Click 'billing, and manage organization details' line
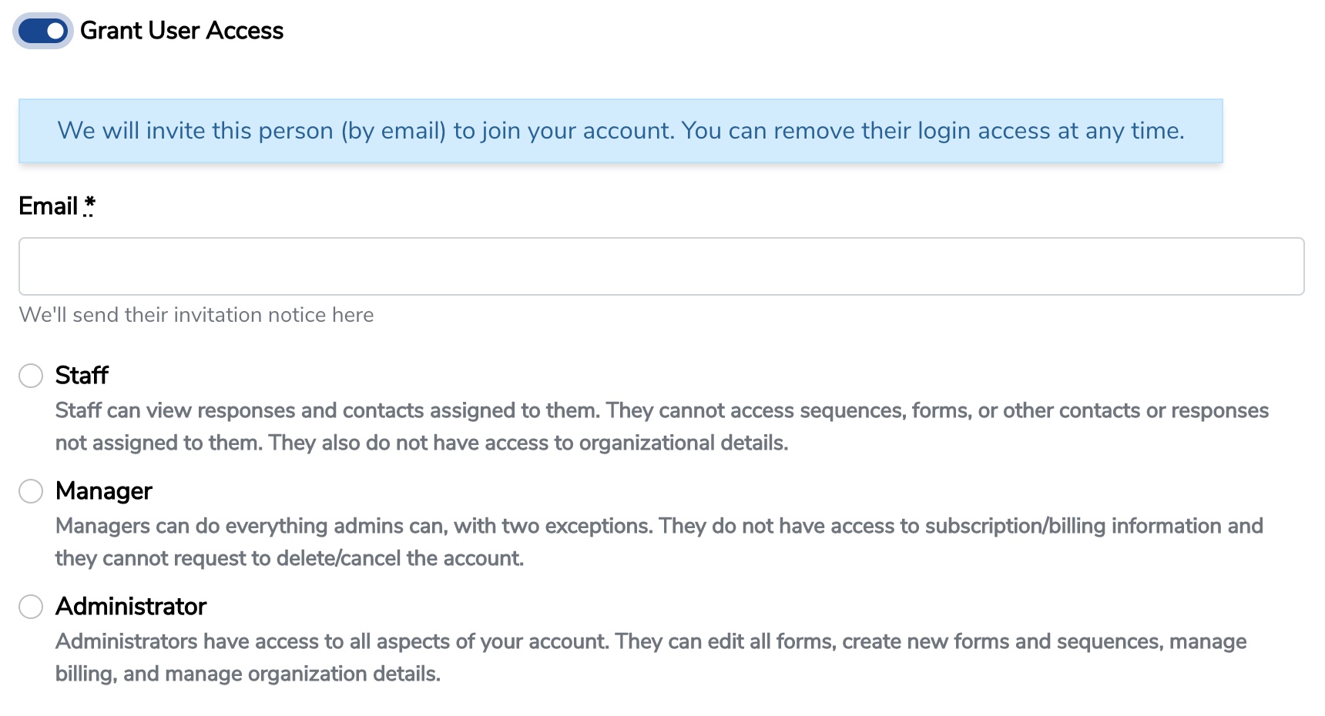The height and width of the screenshot is (716, 1325). (248, 674)
